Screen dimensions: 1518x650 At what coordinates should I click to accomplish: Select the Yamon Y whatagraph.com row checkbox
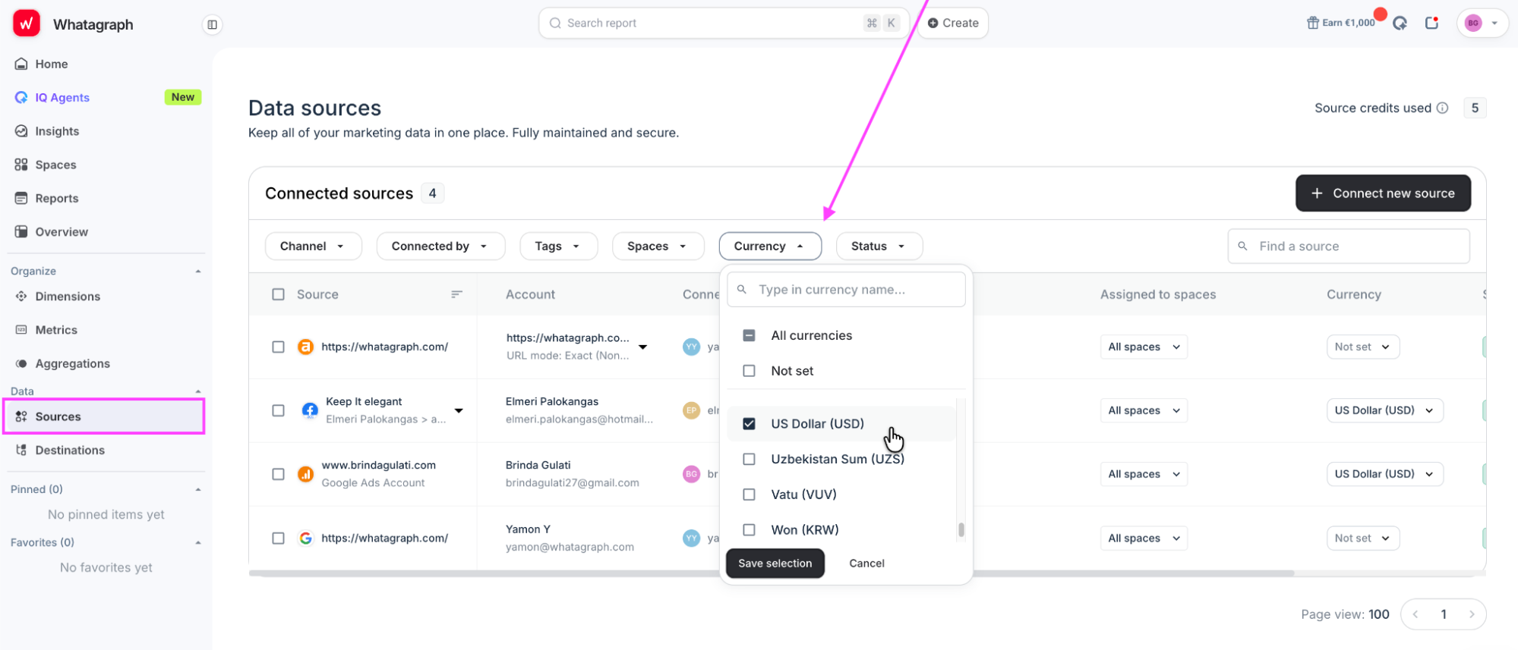pos(279,538)
